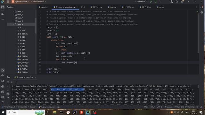This screenshot has height=115, width=205.
Task: Select file 9-243 in the project tree
Action: 21,37
